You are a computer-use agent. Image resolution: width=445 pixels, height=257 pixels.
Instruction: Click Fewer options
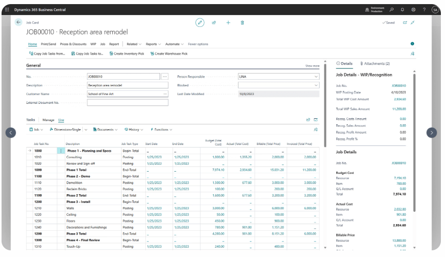coord(198,44)
